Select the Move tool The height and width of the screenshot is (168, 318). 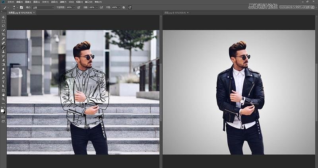3,17
